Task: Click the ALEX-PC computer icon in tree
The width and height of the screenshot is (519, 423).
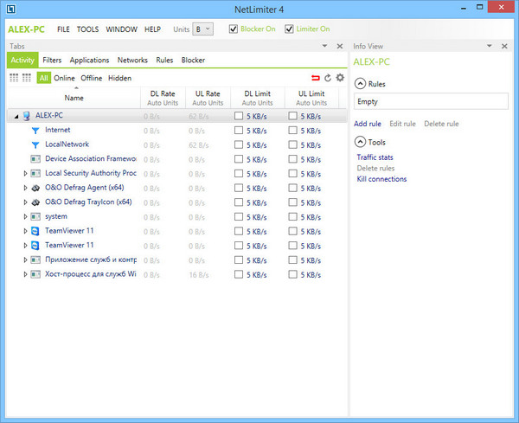Action: [x=27, y=115]
